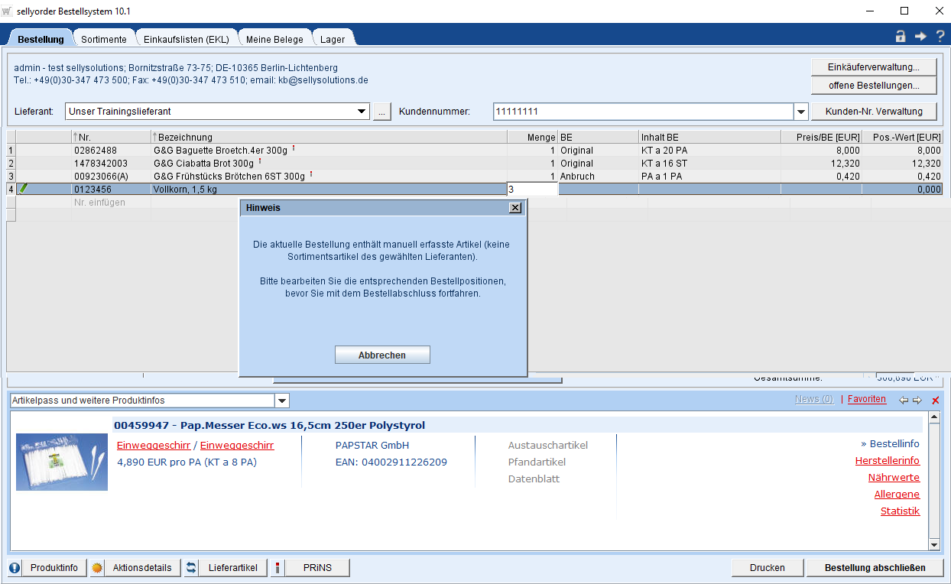The height and width of the screenshot is (584, 951).
Task: Click the padlock icon in the header
Action: [901, 36]
